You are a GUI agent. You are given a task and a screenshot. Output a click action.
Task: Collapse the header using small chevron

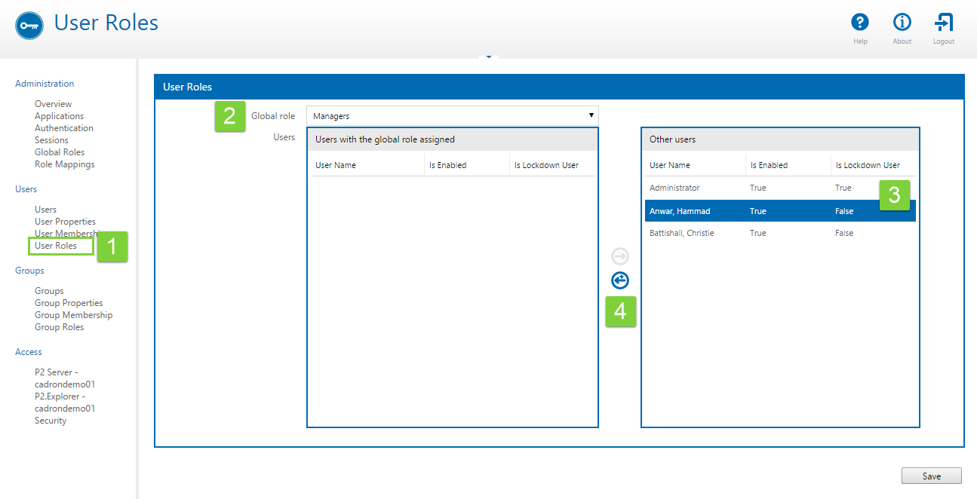point(488,57)
